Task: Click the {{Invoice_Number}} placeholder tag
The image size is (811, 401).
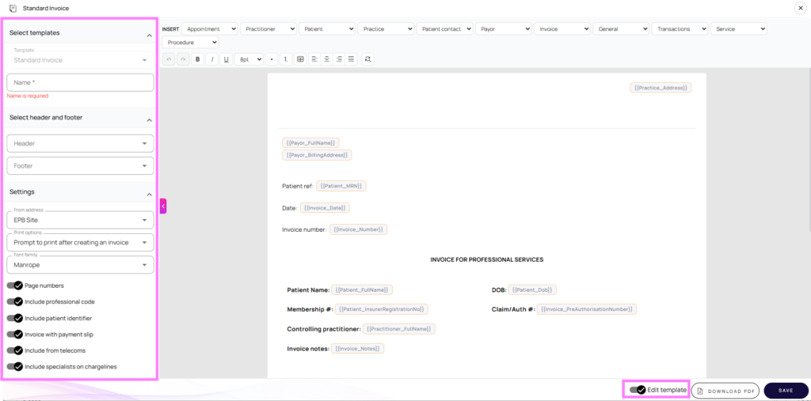Action: (x=359, y=229)
